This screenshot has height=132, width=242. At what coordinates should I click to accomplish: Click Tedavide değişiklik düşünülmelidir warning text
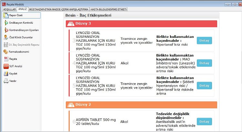click(x=173, y=116)
